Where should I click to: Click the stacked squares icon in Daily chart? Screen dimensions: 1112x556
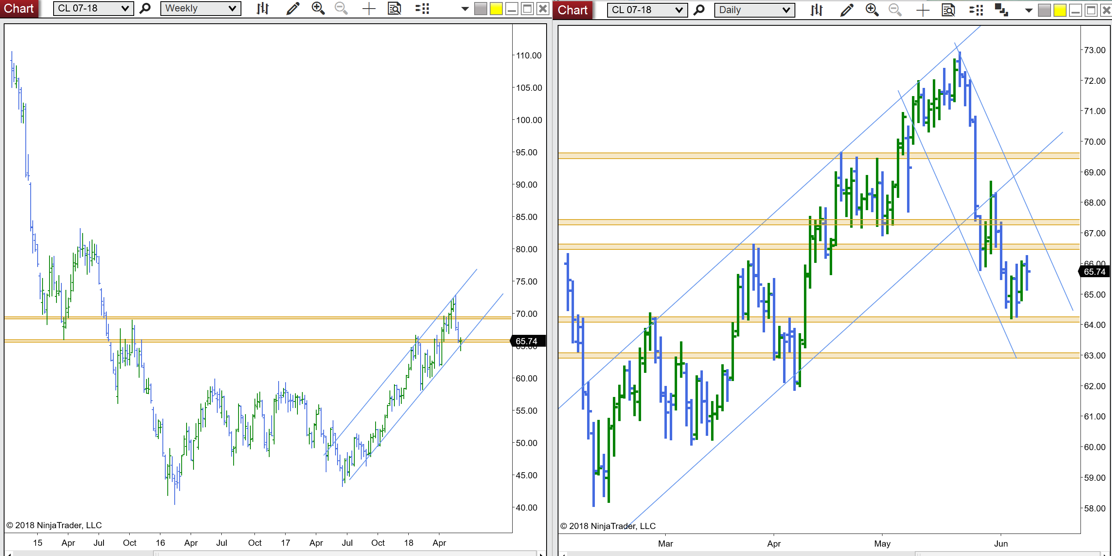[1001, 10]
